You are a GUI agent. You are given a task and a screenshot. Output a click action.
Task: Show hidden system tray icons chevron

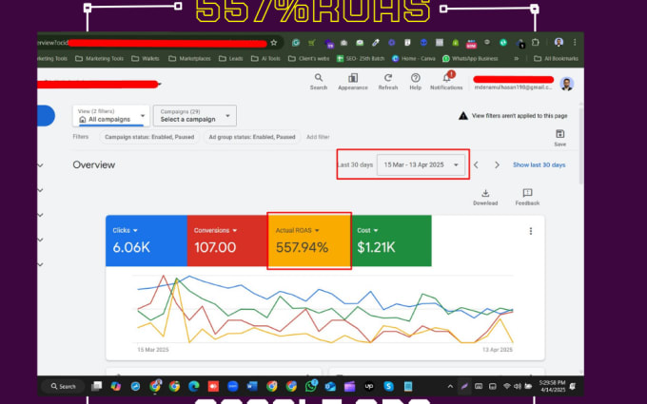450,386
